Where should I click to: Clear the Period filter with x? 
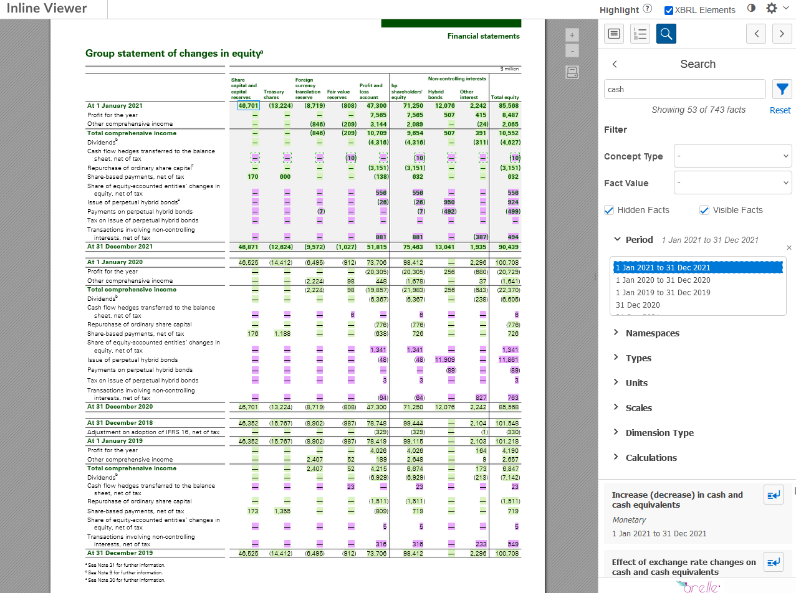click(x=789, y=247)
